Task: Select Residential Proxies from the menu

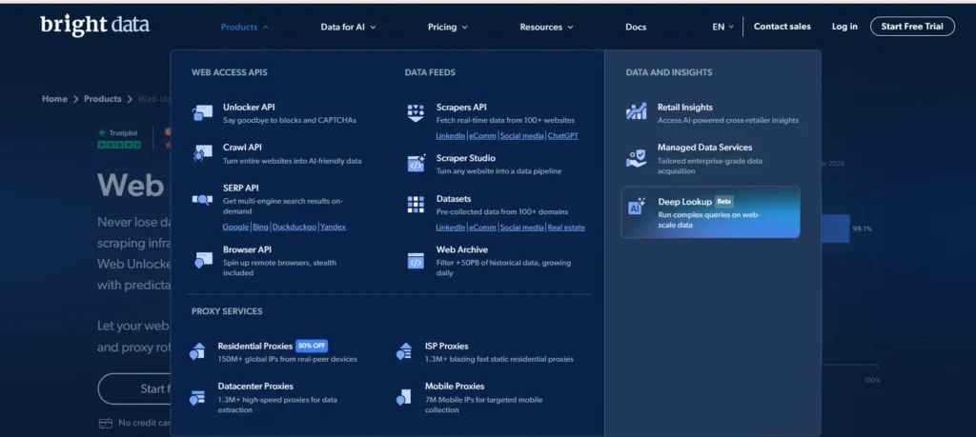Action: coord(254,347)
